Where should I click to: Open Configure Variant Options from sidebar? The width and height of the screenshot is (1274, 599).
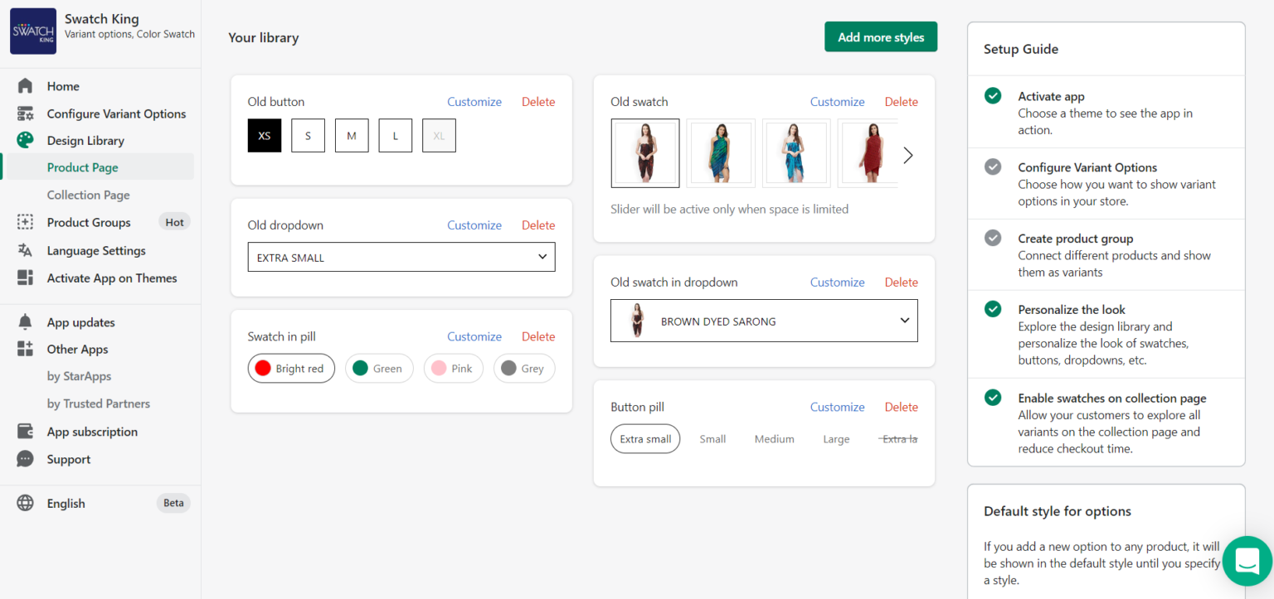click(x=27, y=114)
